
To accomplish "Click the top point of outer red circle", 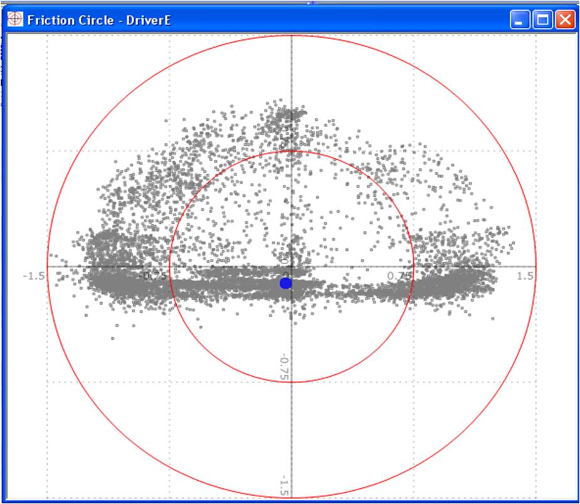I will 292,35.
